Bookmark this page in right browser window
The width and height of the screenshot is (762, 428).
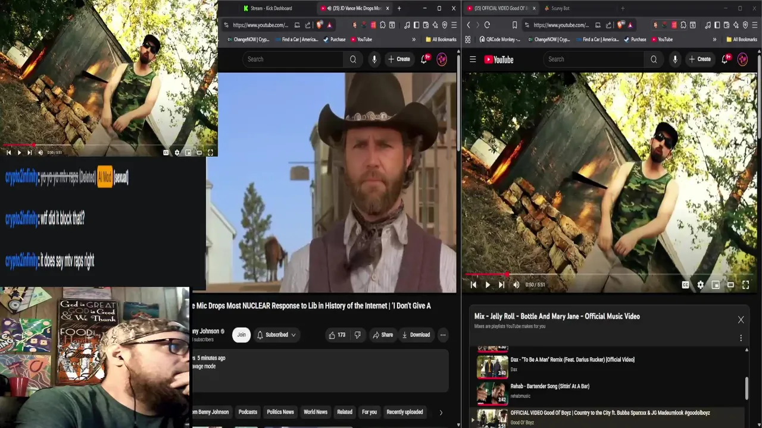(514, 25)
